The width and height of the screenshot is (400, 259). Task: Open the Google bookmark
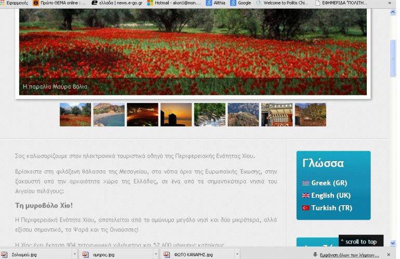241,3
